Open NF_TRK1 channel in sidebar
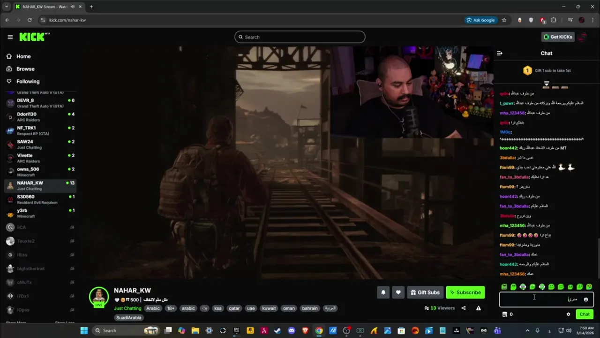Image resolution: width=600 pixels, height=338 pixels. (40, 131)
